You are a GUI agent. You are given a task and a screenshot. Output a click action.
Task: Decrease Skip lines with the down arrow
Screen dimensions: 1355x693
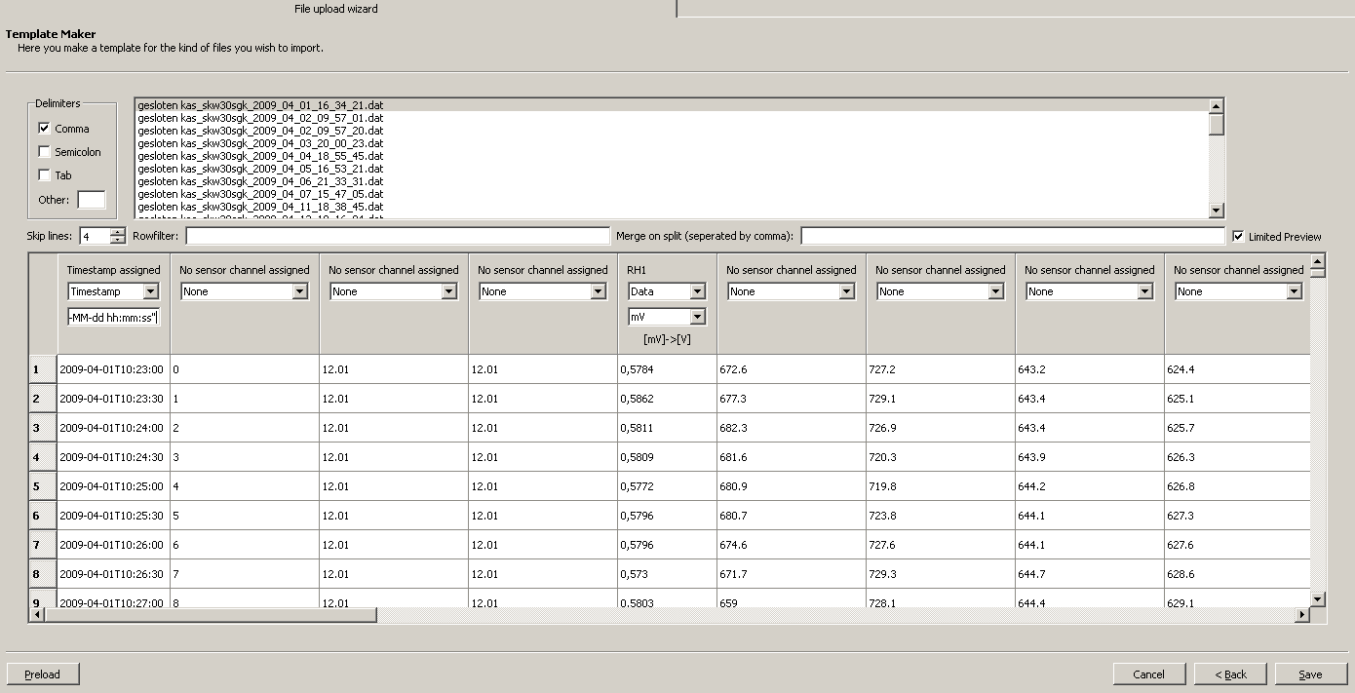118,240
